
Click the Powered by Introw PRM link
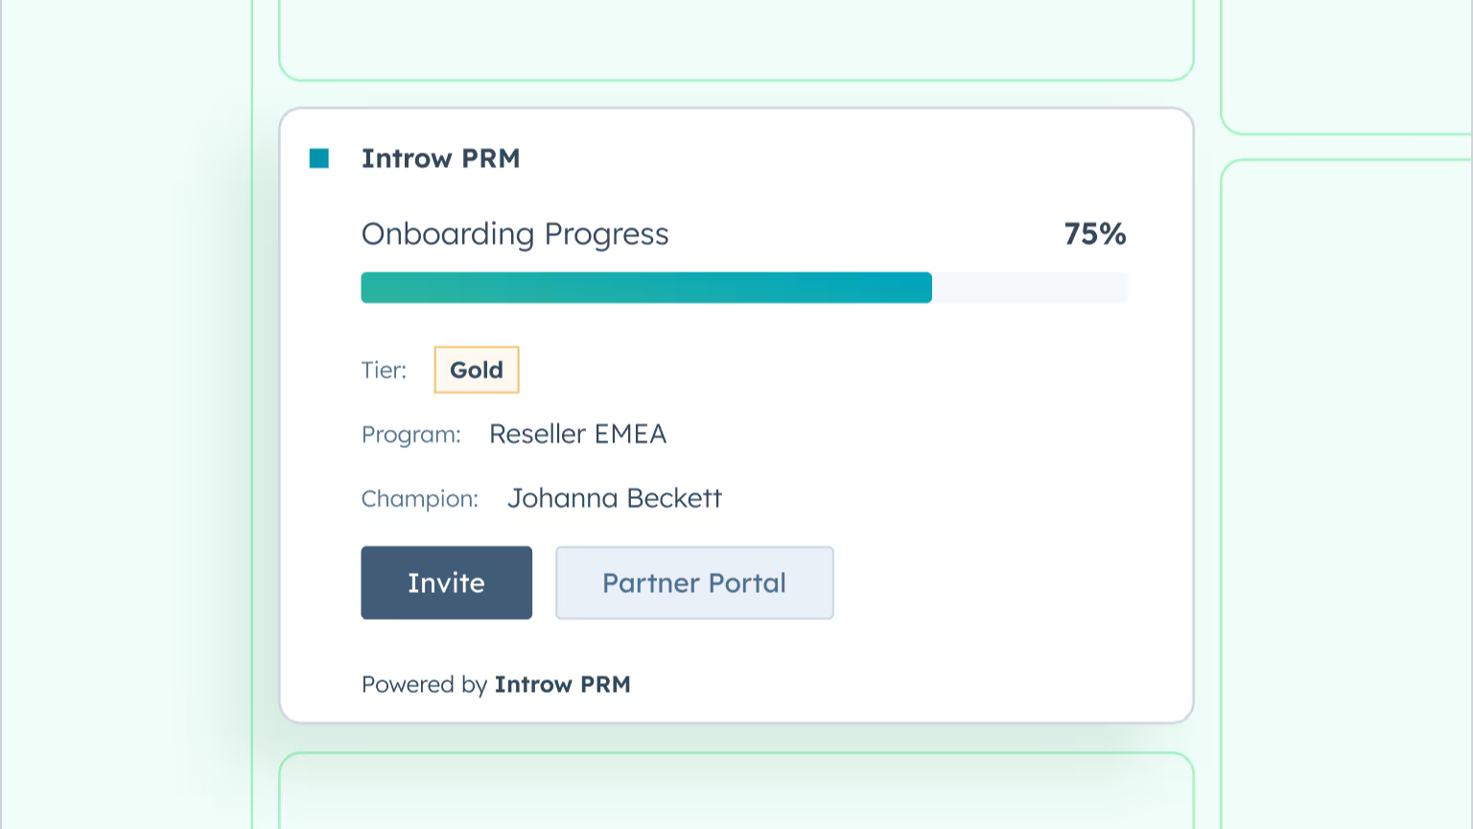click(x=496, y=684)
